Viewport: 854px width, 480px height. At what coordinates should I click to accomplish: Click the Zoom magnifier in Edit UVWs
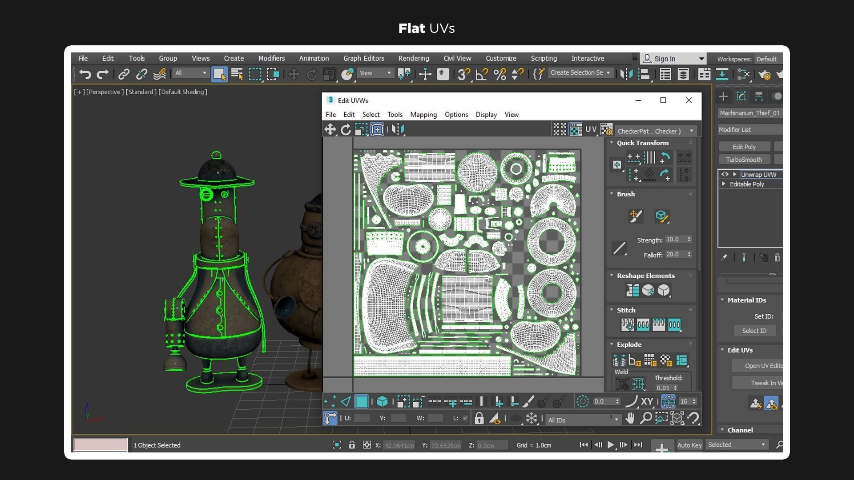645,418
